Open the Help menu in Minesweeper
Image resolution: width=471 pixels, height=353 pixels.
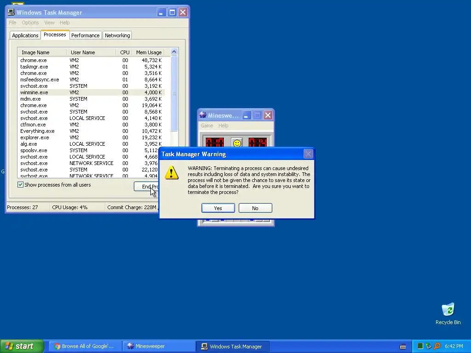click(x=223, y=125)
